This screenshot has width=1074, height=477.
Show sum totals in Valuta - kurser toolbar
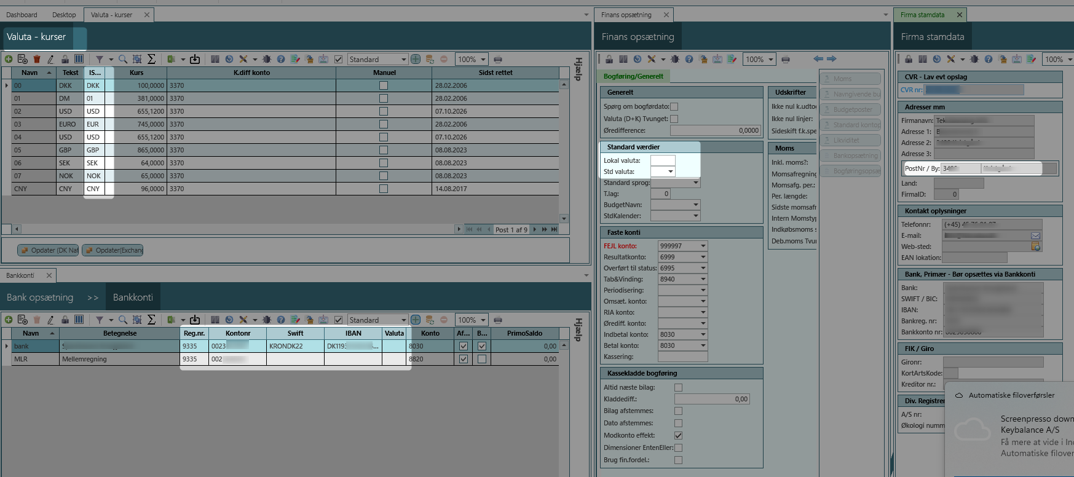tap(151, 59)
